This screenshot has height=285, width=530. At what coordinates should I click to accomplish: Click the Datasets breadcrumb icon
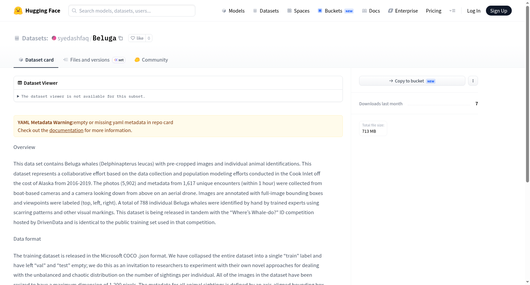pyautogui.click(x=17, y=38)
